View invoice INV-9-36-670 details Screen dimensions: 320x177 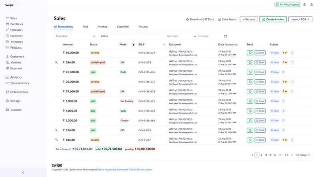274,111
